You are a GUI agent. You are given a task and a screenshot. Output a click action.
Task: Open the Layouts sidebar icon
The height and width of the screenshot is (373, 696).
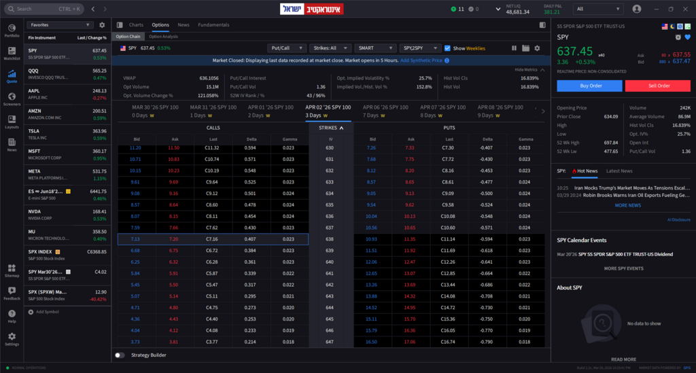12,122
